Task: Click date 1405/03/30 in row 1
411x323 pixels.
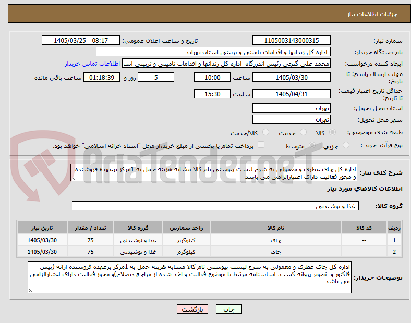Action: tap(42, 240)
